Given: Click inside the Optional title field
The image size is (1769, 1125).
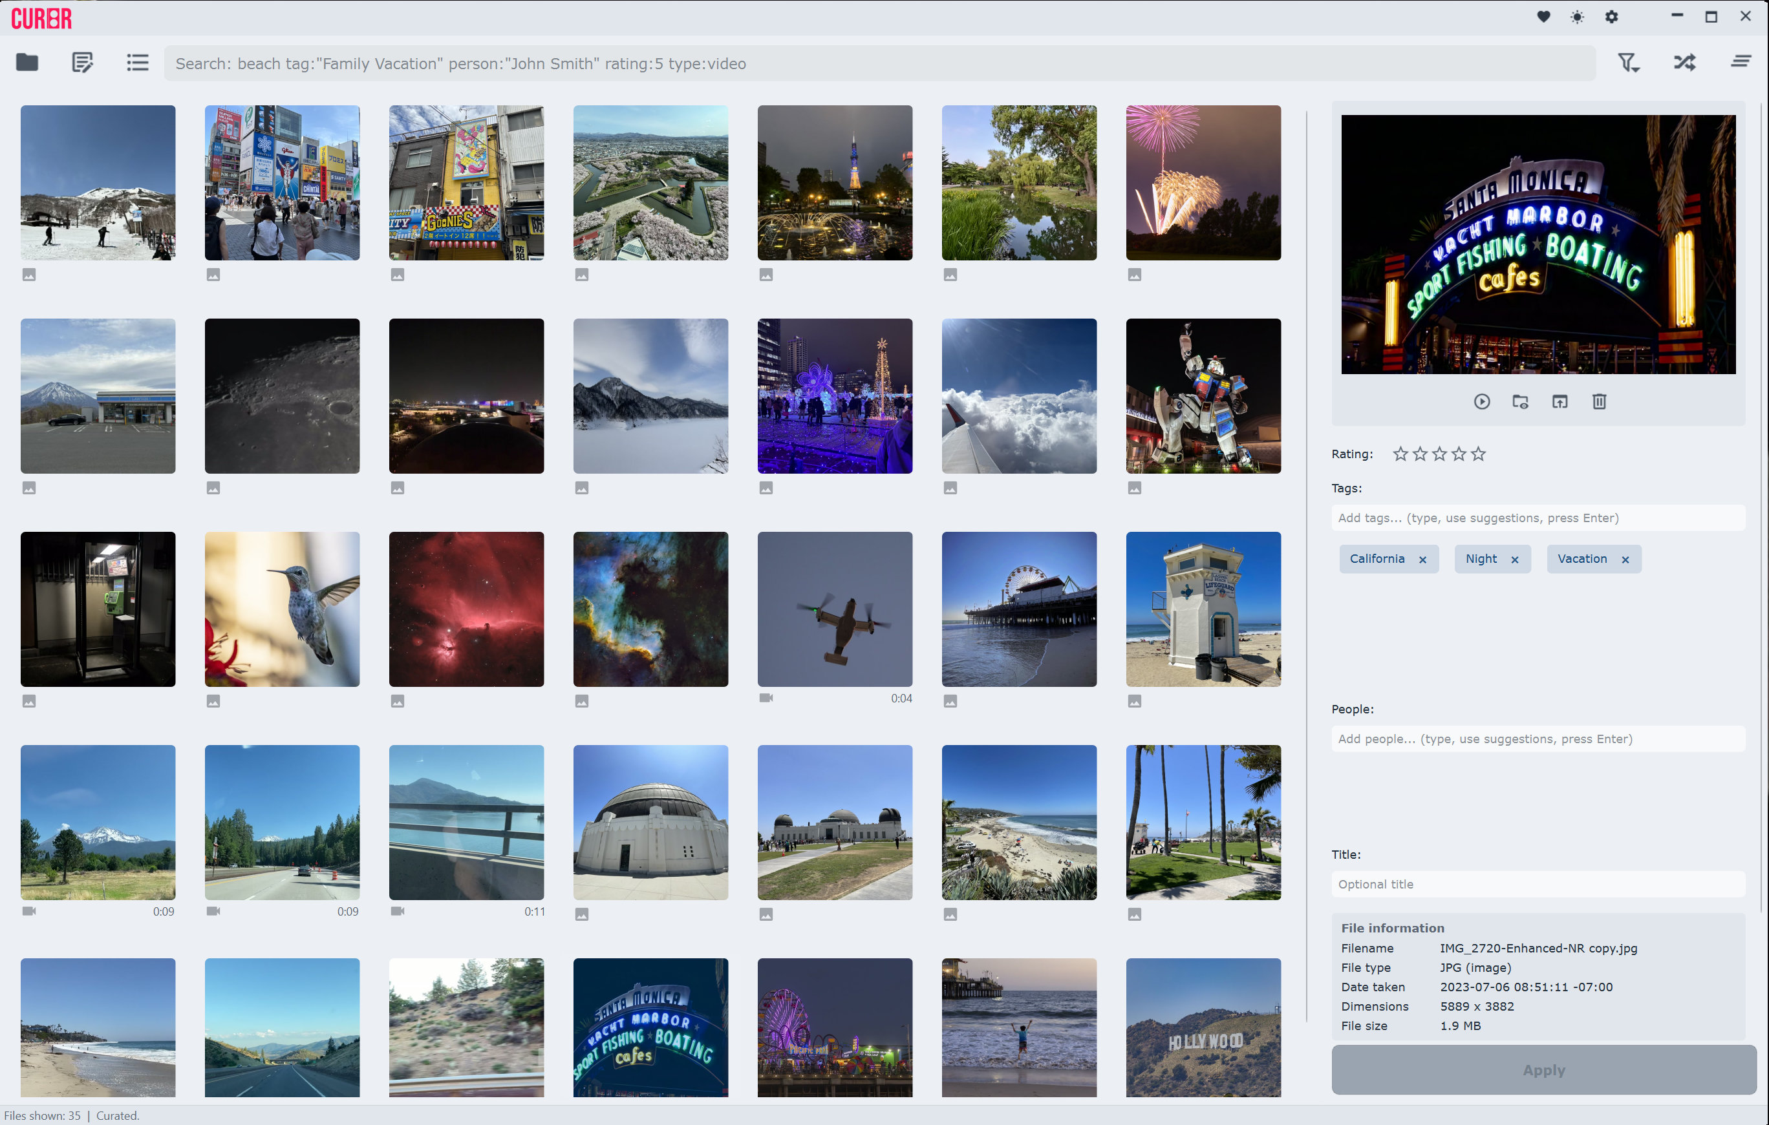Looking at the screenshot, I should click(1537, 884).
